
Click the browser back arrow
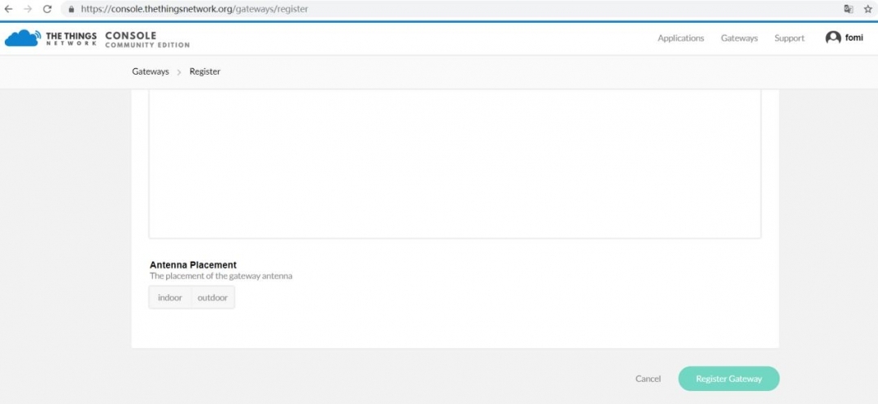[9, 9]
